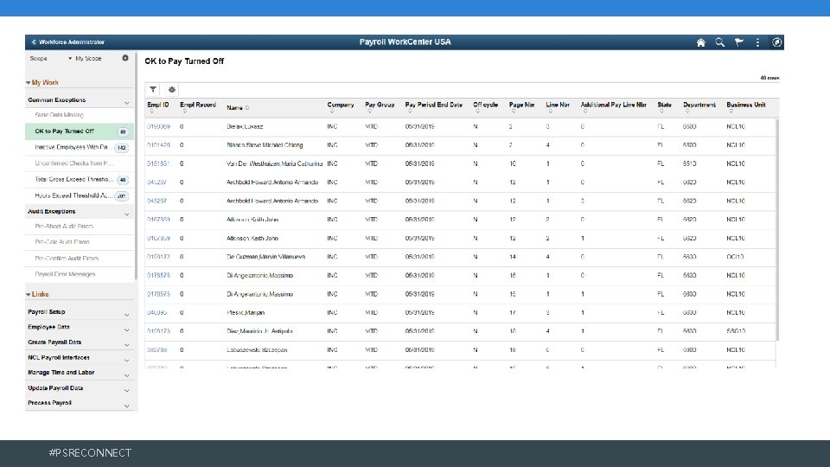The image size is (830, 467).
Task: Open Empl ID link for Diaz,Mauricio
Action: click(158, 331)
